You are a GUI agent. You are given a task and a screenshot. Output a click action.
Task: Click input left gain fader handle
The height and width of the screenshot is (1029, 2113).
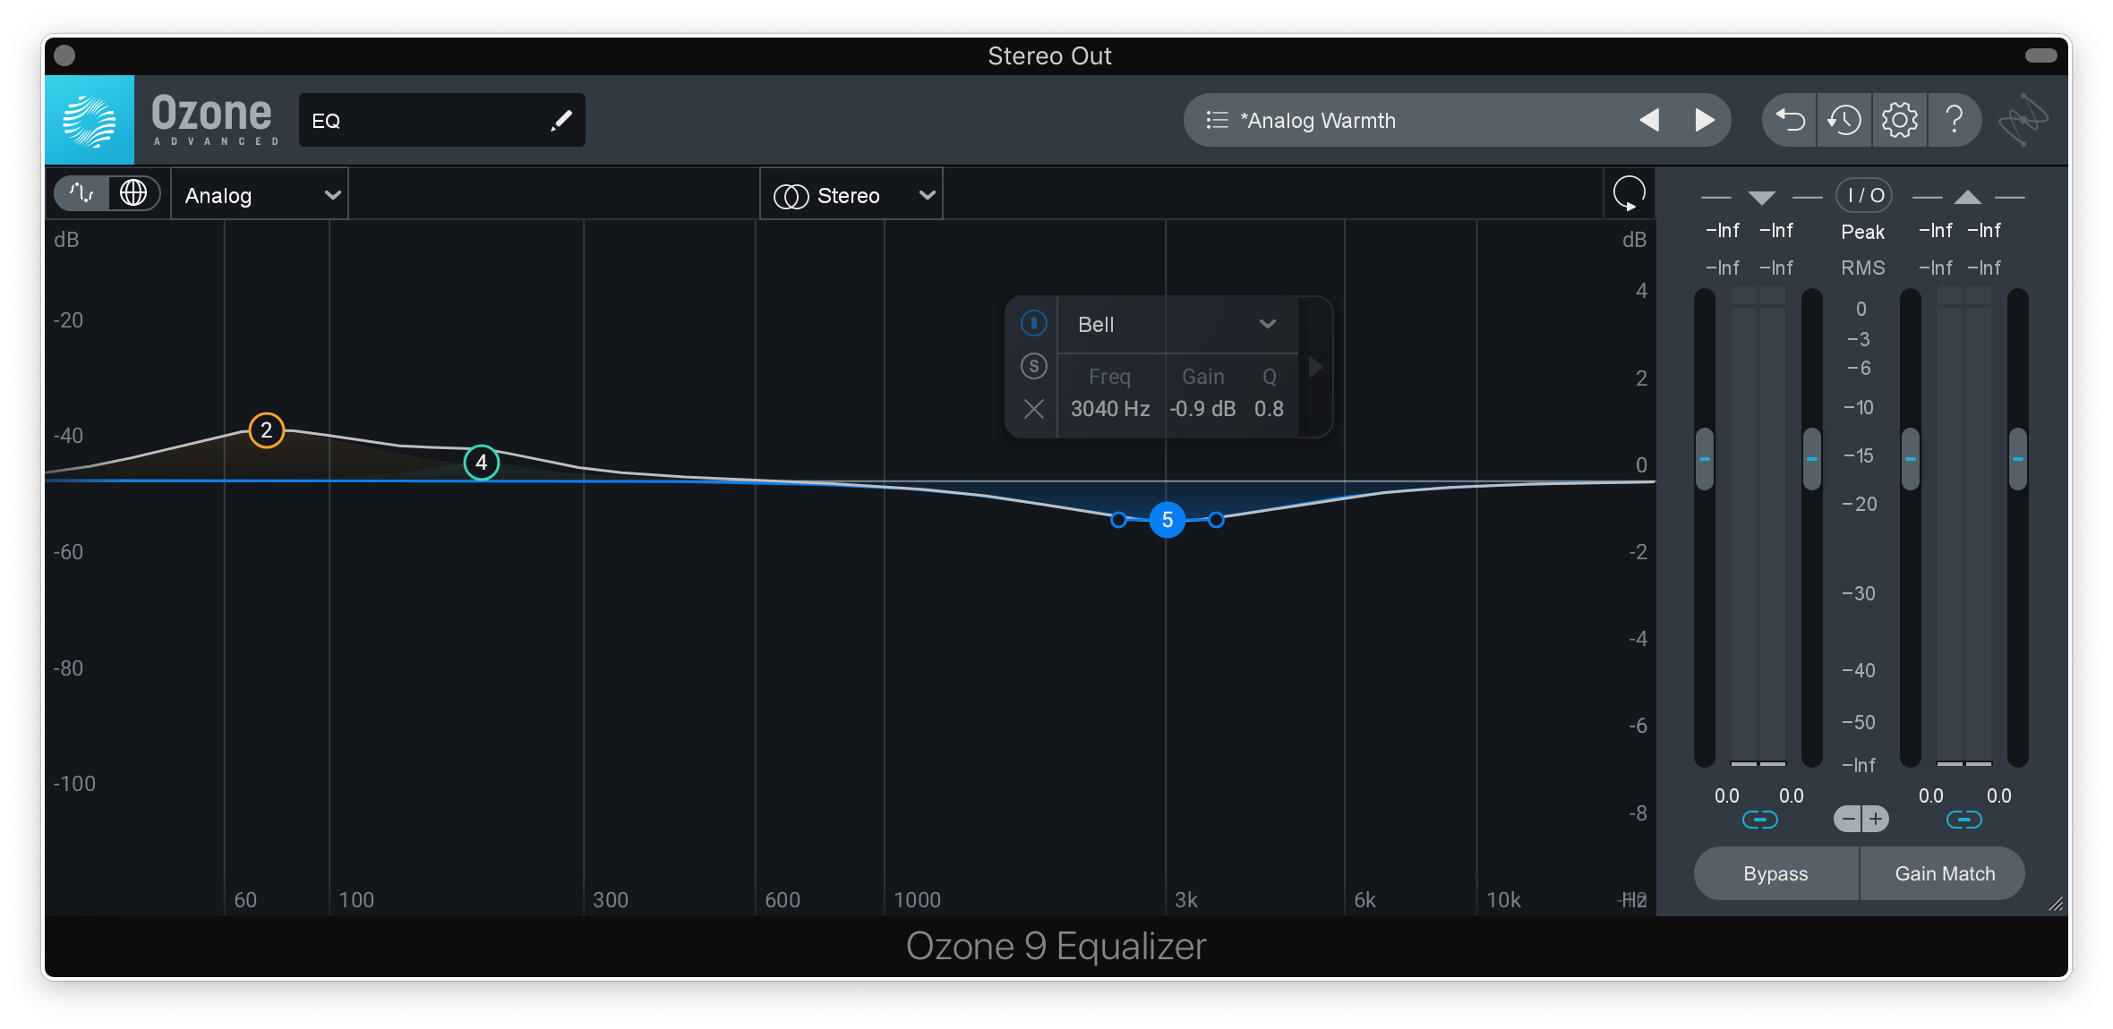(1705, 459)
